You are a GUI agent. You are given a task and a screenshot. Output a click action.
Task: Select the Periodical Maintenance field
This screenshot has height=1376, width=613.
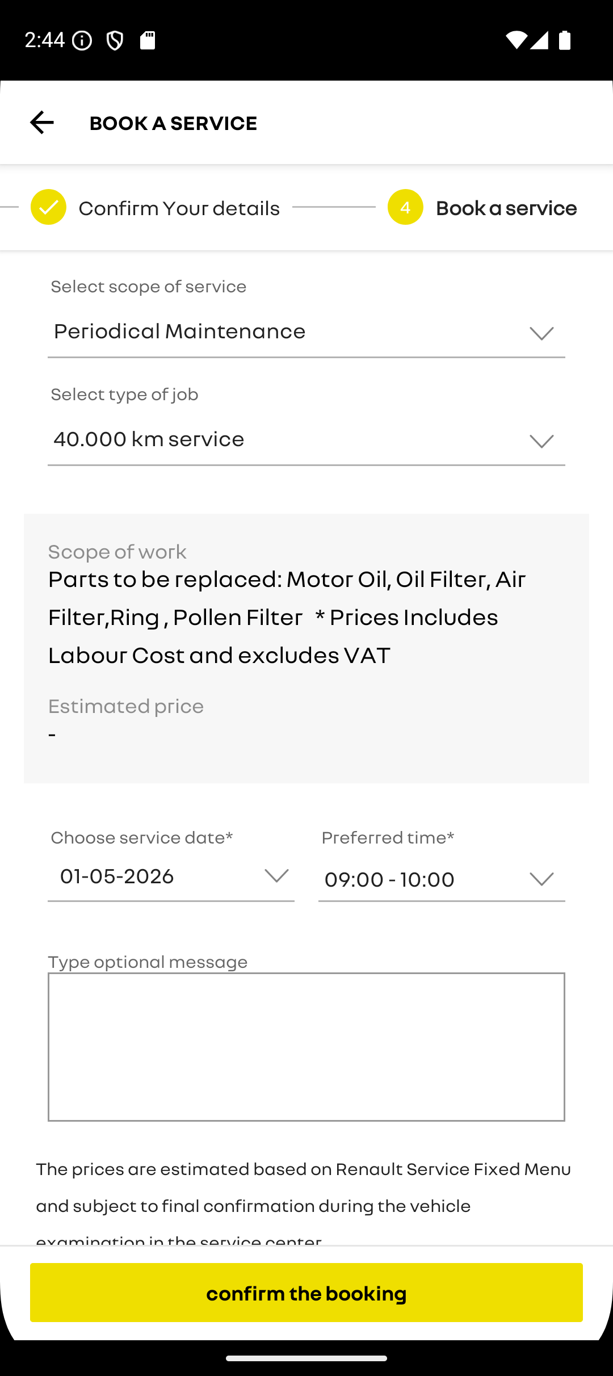306,332
